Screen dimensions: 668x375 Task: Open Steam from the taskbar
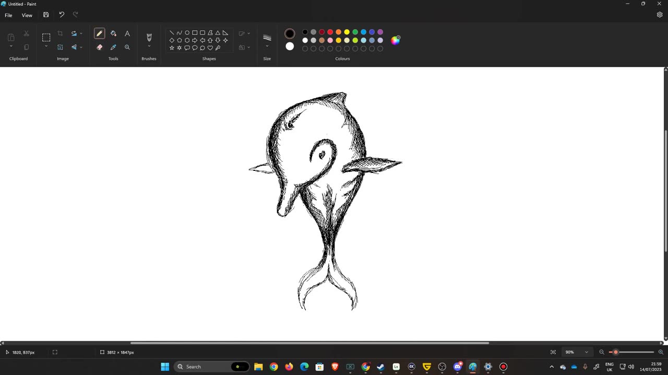pyautogui.click(x=380, y=367)
